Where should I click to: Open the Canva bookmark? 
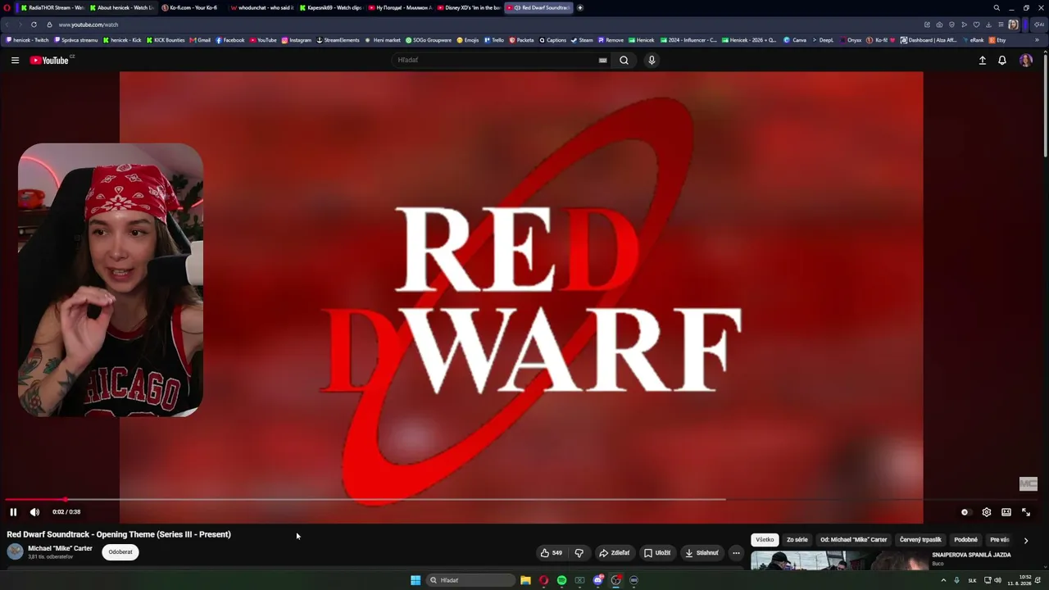point(795,40)
